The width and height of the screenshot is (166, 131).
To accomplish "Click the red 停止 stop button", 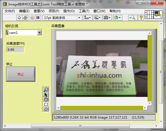I will (x=21, y=74).
